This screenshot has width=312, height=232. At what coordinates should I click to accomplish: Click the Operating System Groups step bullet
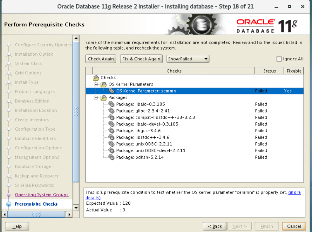pos(9,194)
